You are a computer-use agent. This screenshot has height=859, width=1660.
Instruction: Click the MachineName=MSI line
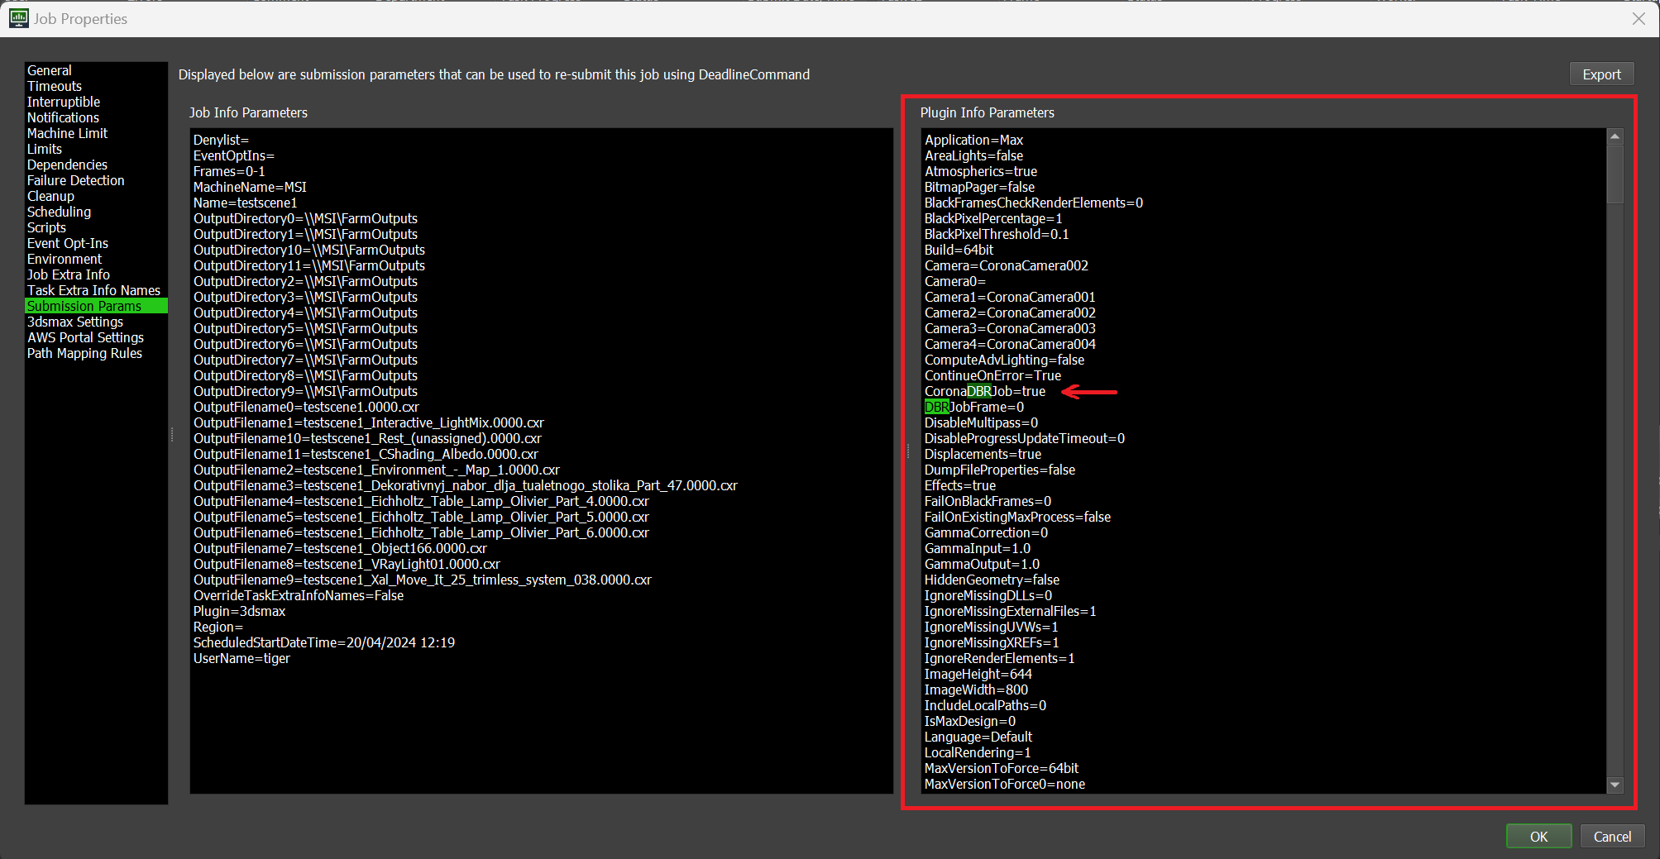tap(250, 187)
